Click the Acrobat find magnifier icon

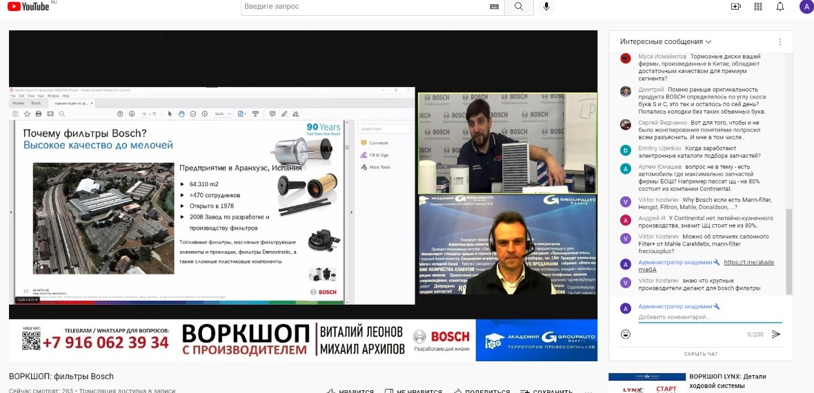[x=62, y=114]
